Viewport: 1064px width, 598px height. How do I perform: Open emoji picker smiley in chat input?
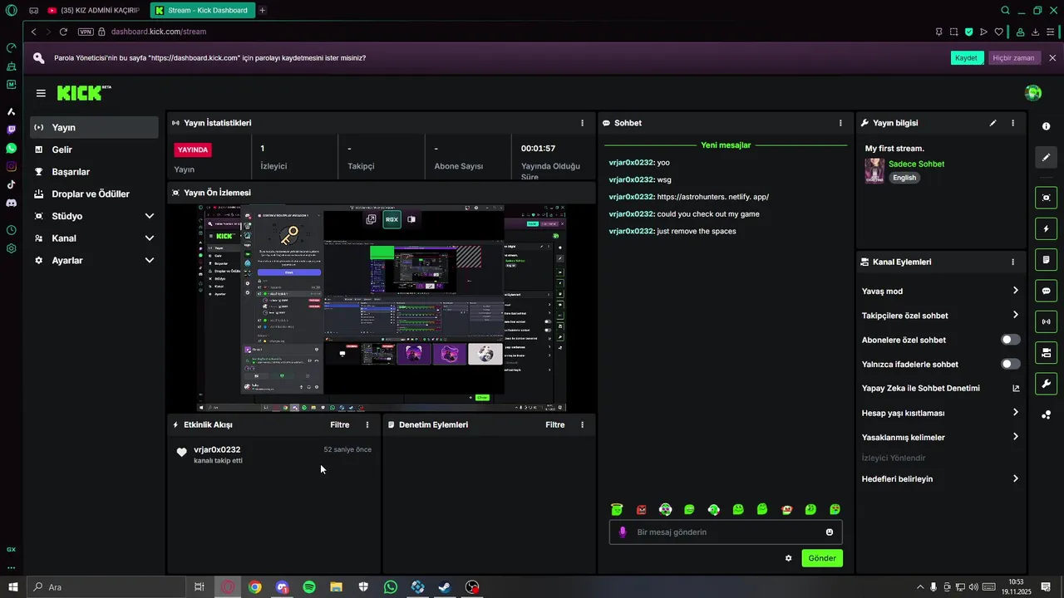point(830,532)
